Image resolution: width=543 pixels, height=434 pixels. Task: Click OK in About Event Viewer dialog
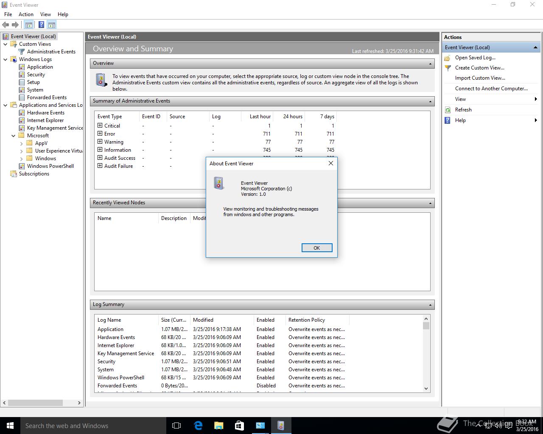tap(317, 248)
